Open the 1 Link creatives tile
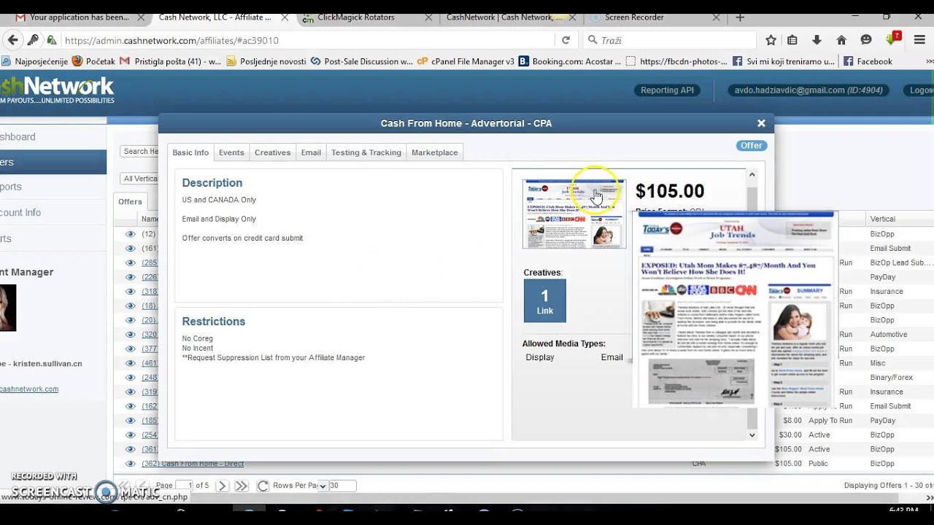The width and height of the screenshot is (934, 525). (x=544, y=300)
